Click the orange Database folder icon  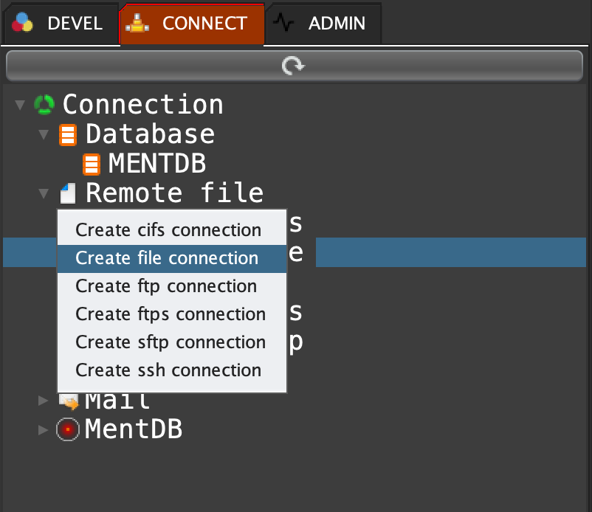pyautogui.click(x=68, y=135)
